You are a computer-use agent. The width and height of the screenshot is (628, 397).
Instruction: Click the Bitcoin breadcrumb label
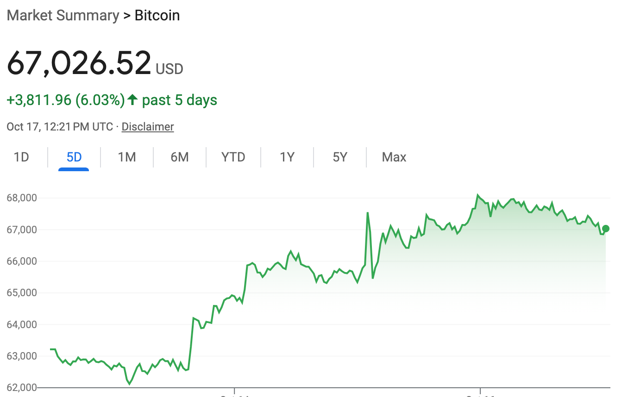pyautogui.click(x=157, y=15)
